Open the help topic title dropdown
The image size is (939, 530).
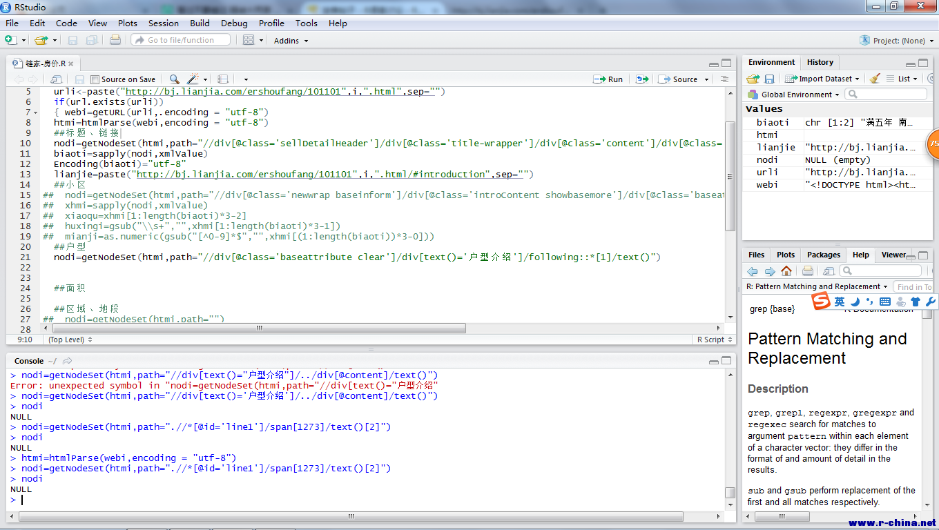[817, 286]
